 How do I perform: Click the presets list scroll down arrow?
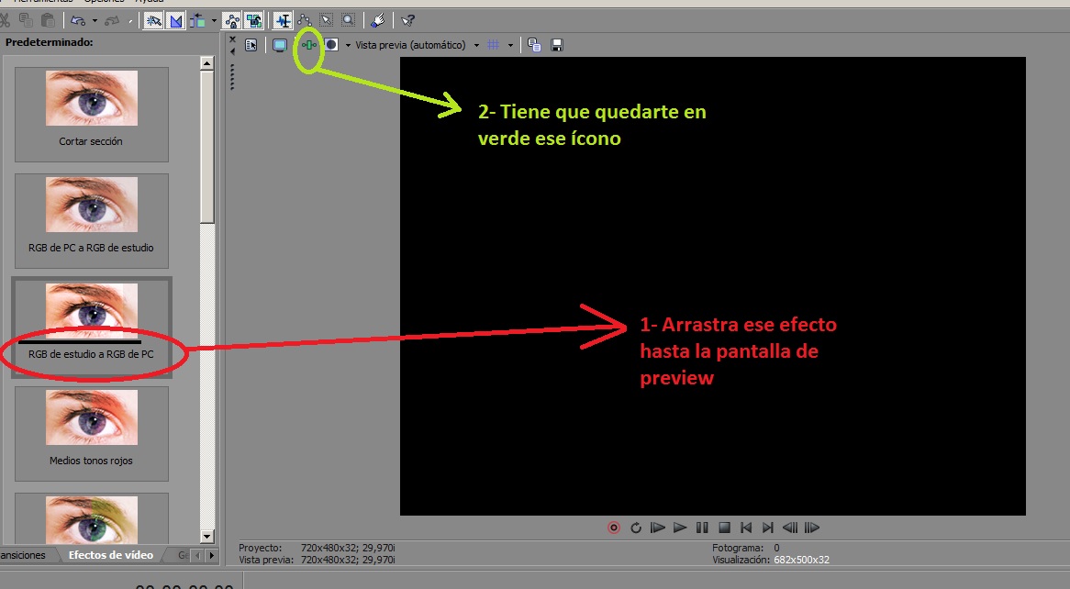(x=207, y=537)
